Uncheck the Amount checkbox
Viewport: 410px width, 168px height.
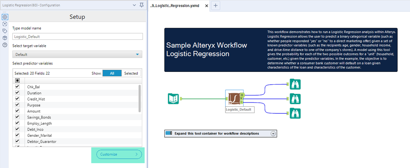18,111
